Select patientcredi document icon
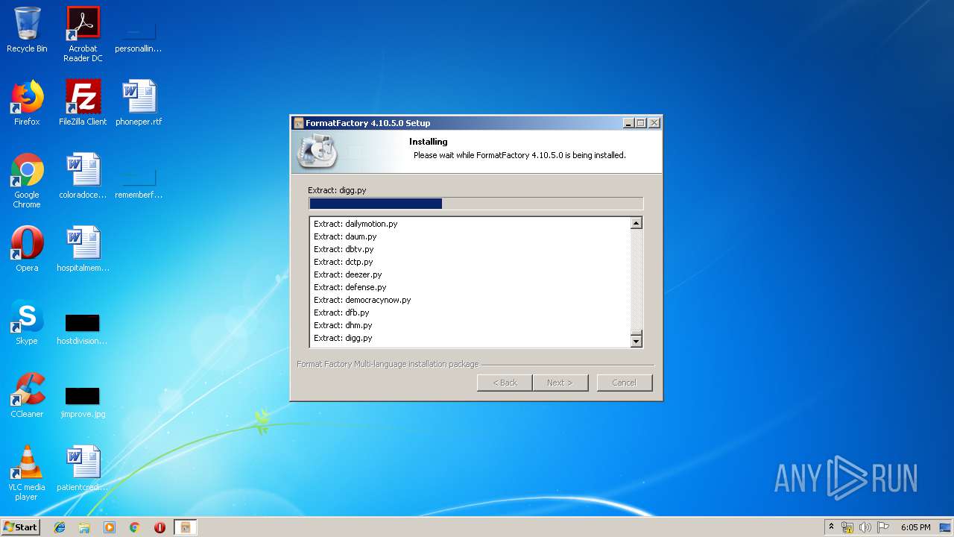 click(83, 468)
